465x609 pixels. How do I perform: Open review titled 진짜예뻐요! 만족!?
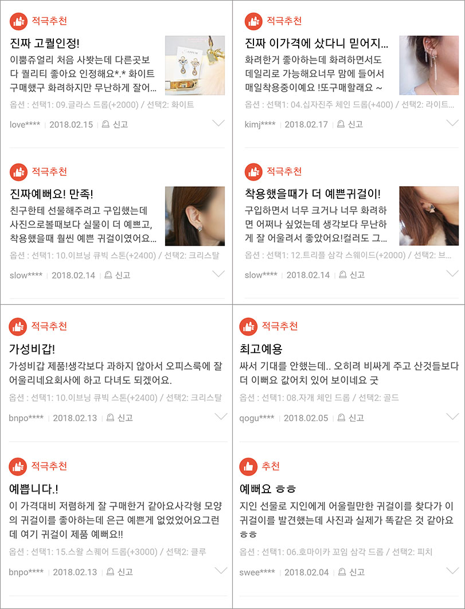tap(52, 194)
